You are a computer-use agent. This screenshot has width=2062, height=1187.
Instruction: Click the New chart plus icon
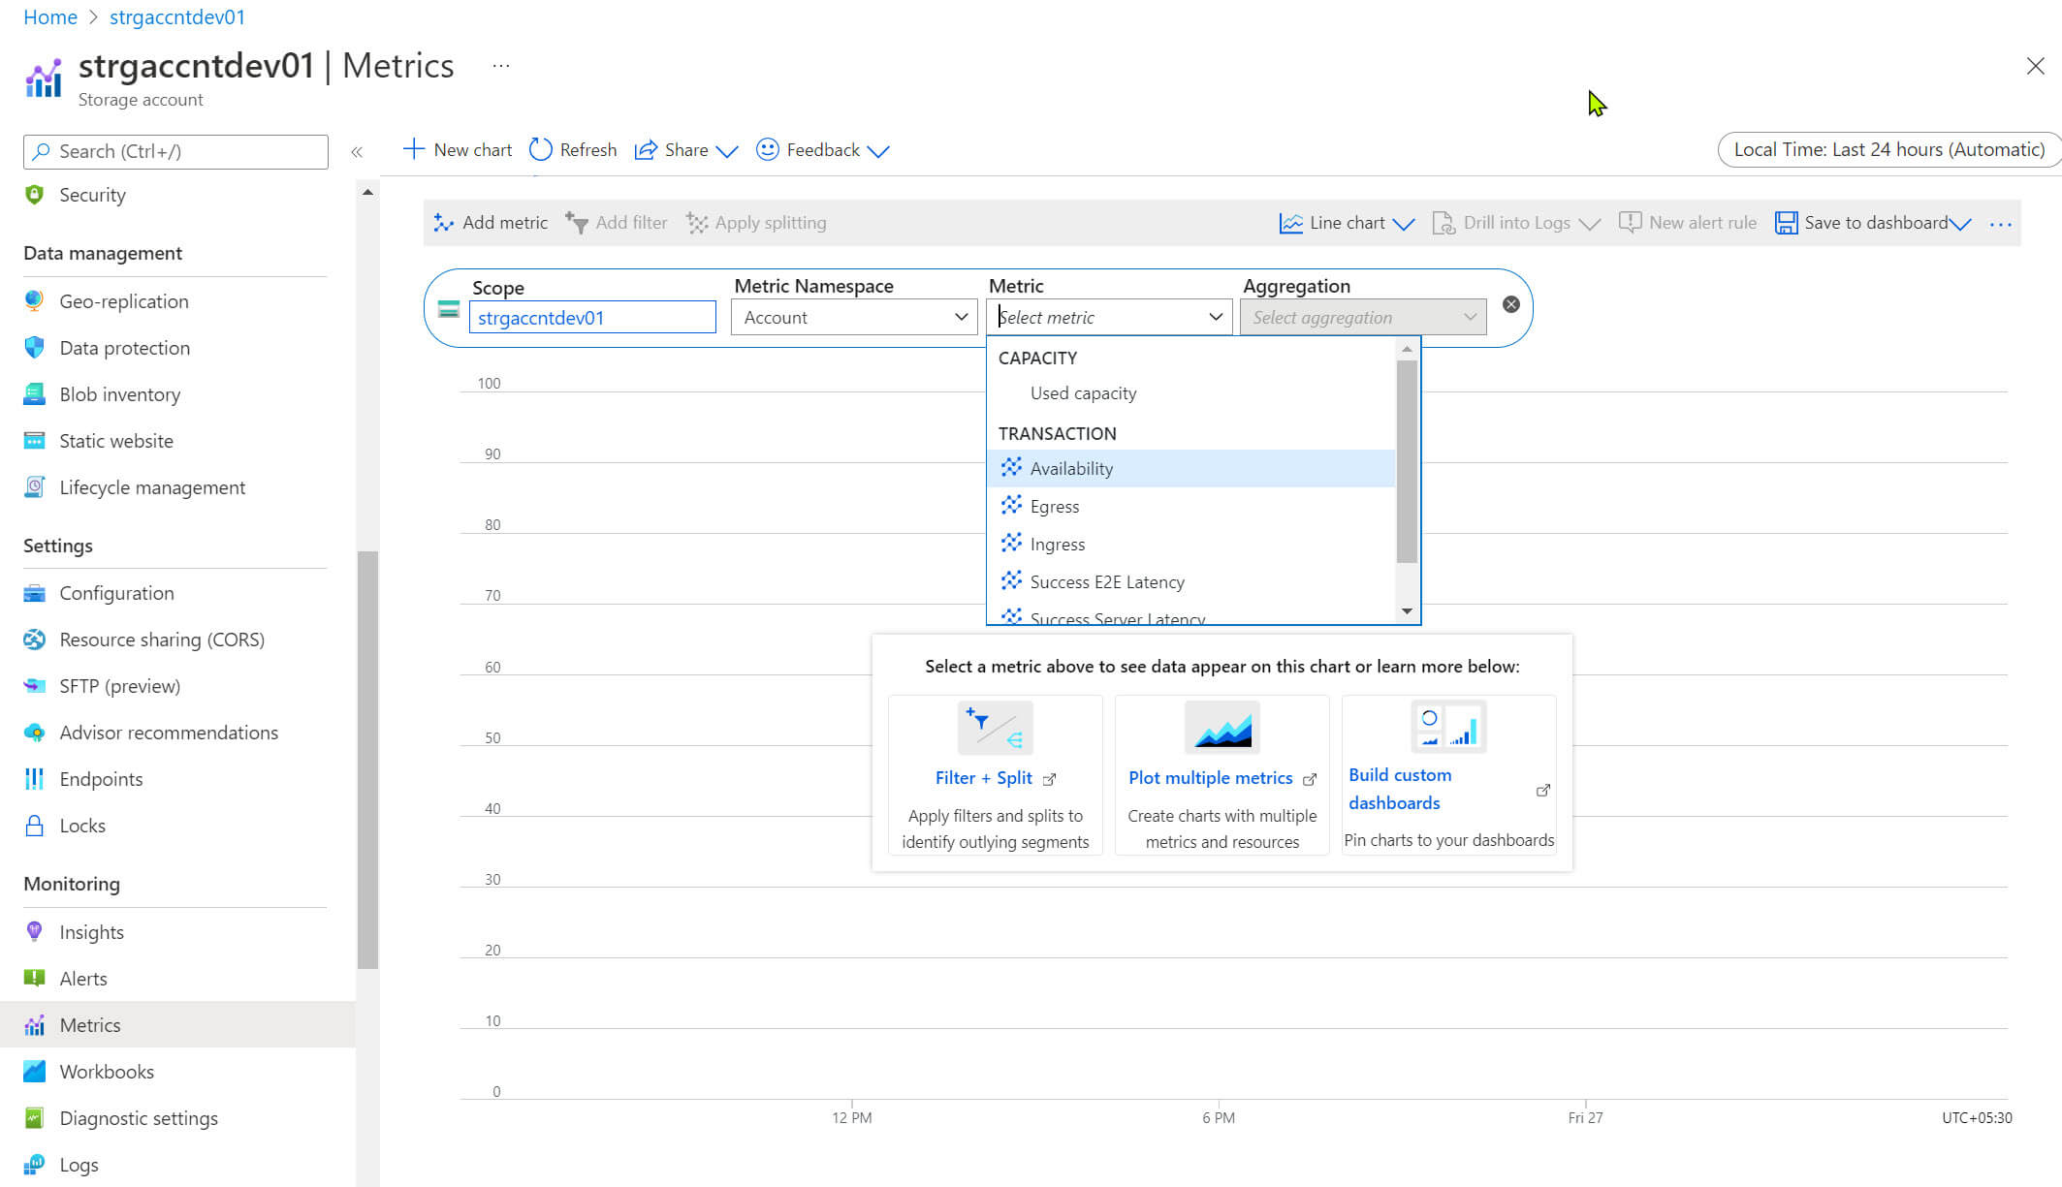click(413, 149)
